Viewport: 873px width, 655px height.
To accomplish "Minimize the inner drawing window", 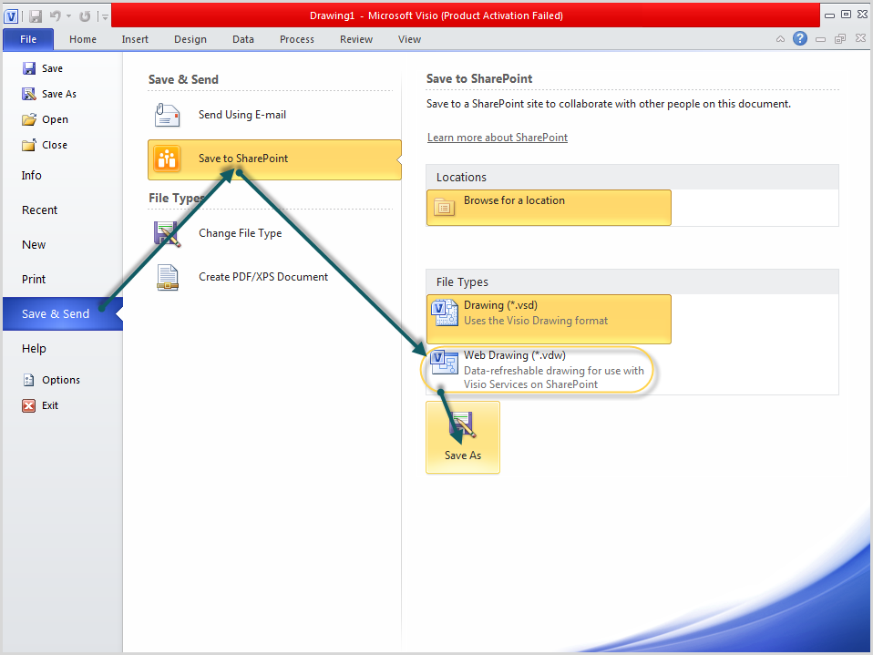I will tap(820, 39).
